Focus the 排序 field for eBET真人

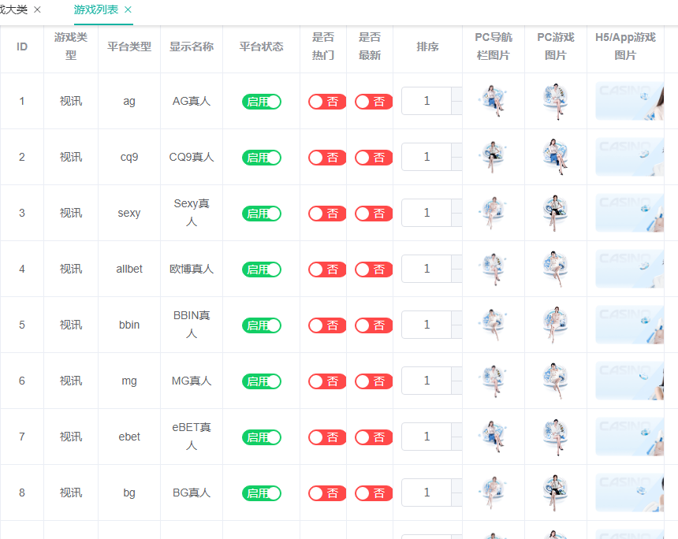pyautogui.click(x=427, y=437)
